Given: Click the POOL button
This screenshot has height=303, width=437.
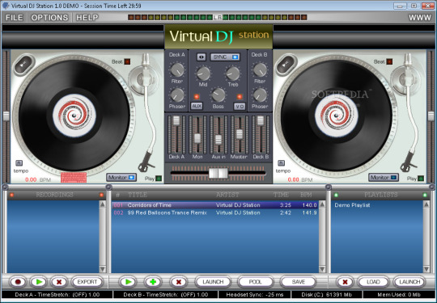Looking at the screenshot, I should tap(255, 282).
